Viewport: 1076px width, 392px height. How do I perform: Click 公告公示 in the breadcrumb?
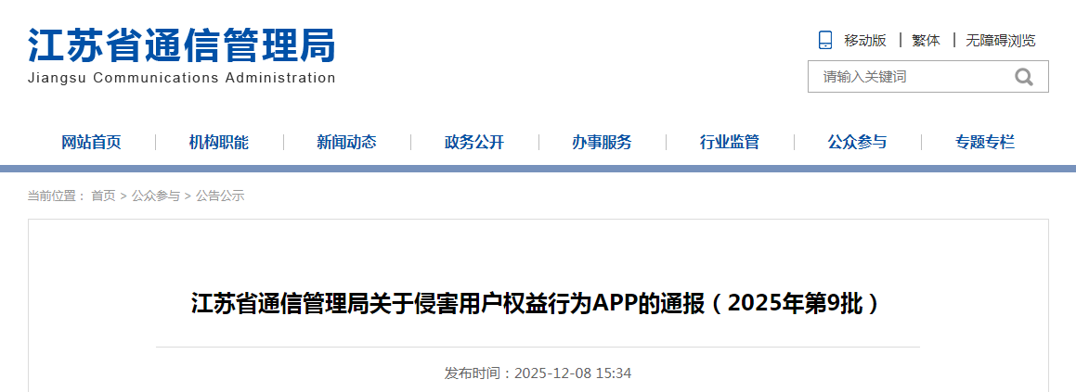[x=220, y=196]
